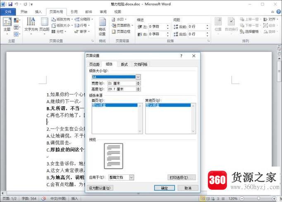Select default tray in Other pages (其他页) list
The width and height of the screenshot is (282, 202).
[x=168, y=105]
